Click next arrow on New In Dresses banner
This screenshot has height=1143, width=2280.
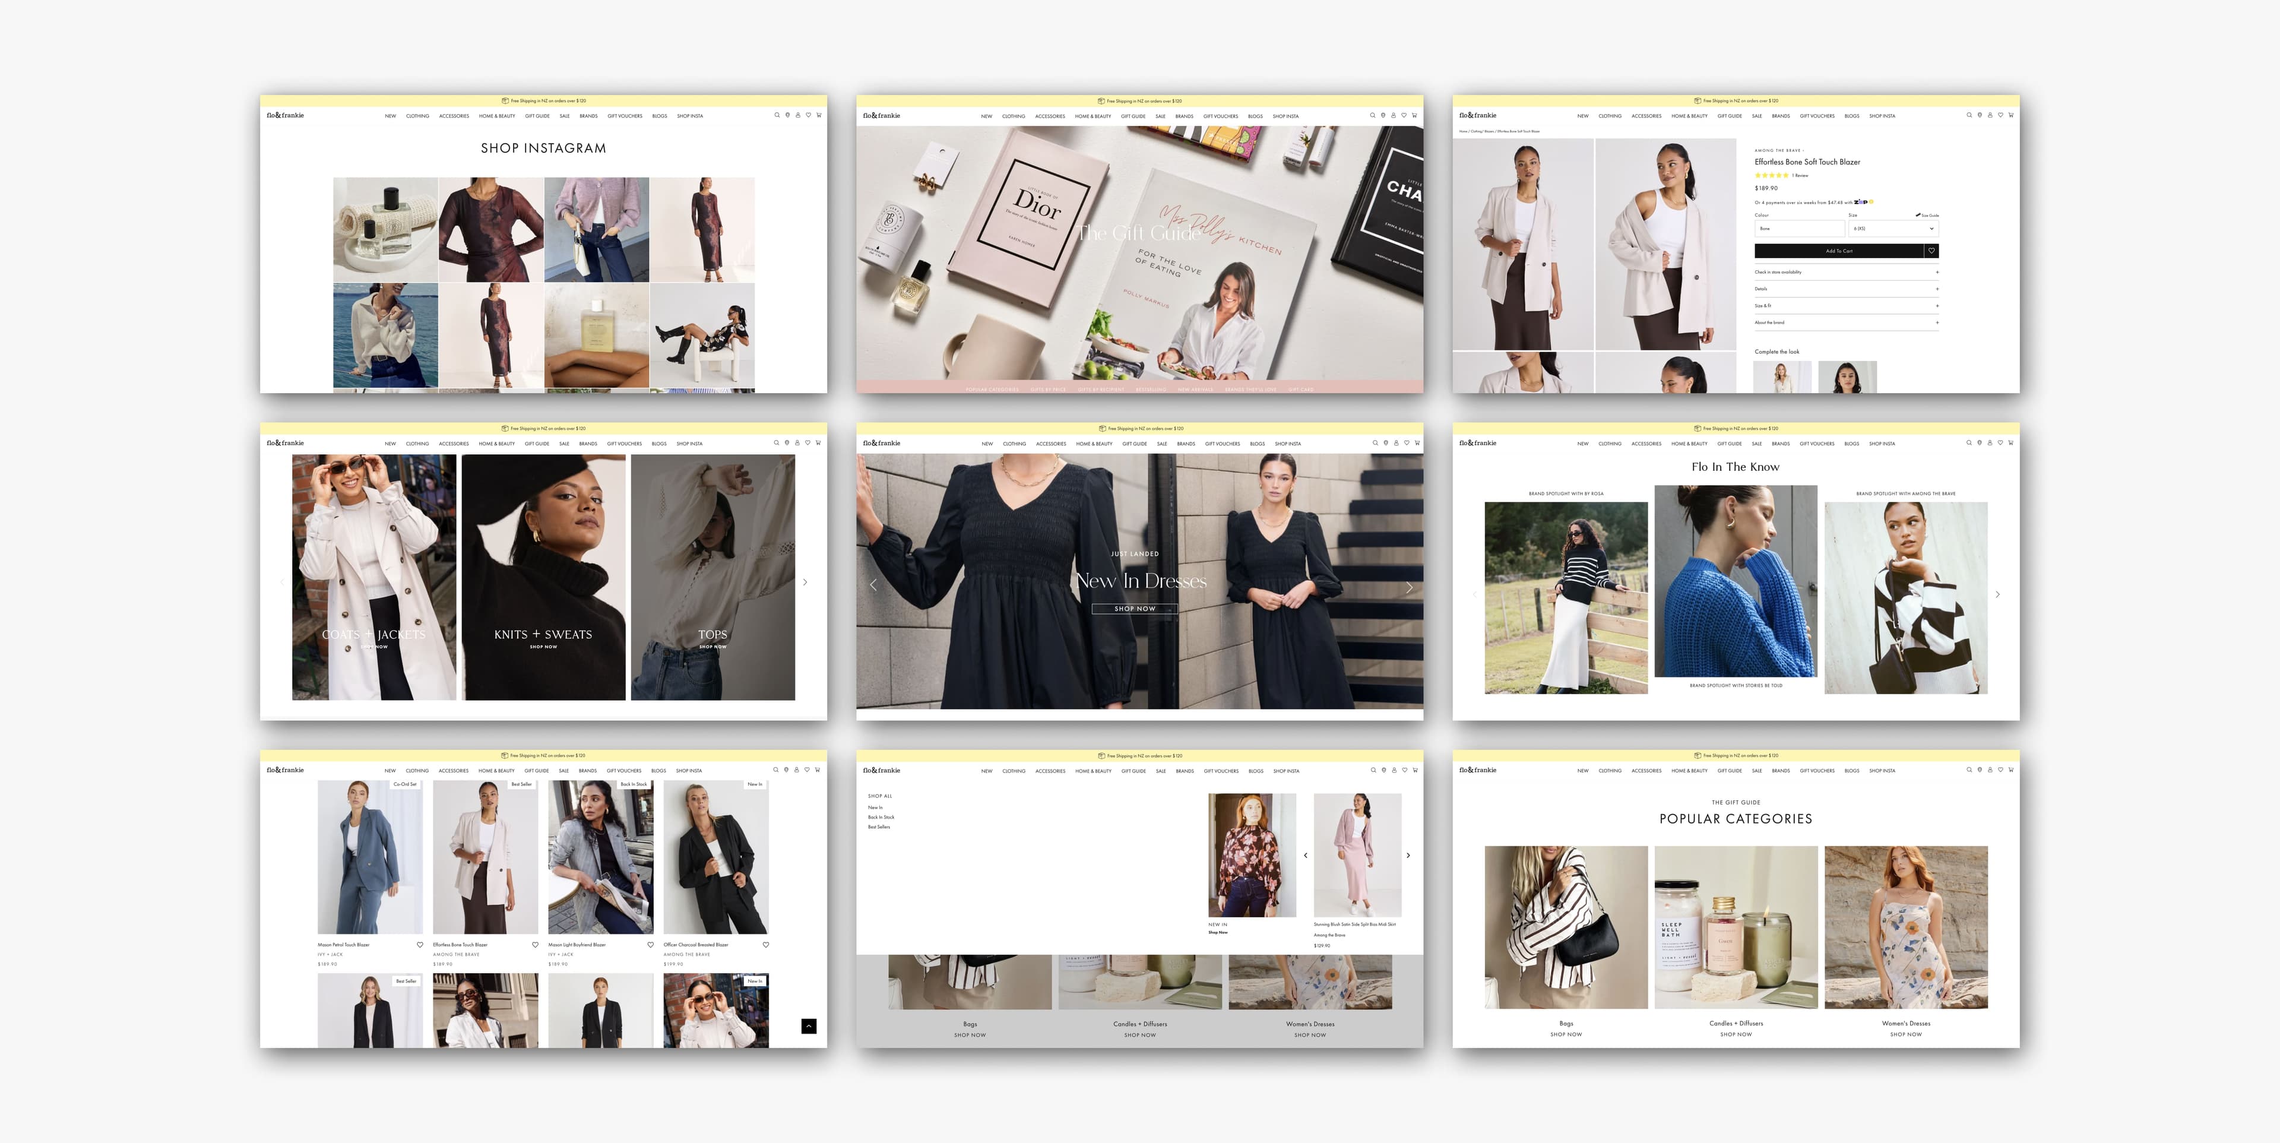pos(1409,587)
